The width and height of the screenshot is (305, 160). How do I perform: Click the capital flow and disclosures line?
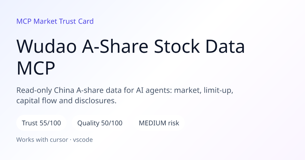66,101
